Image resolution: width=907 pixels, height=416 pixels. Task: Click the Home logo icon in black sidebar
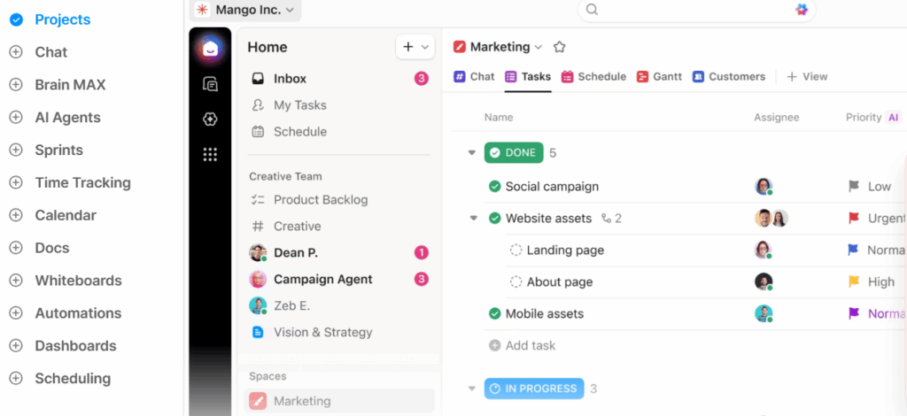tap(210, 49)
